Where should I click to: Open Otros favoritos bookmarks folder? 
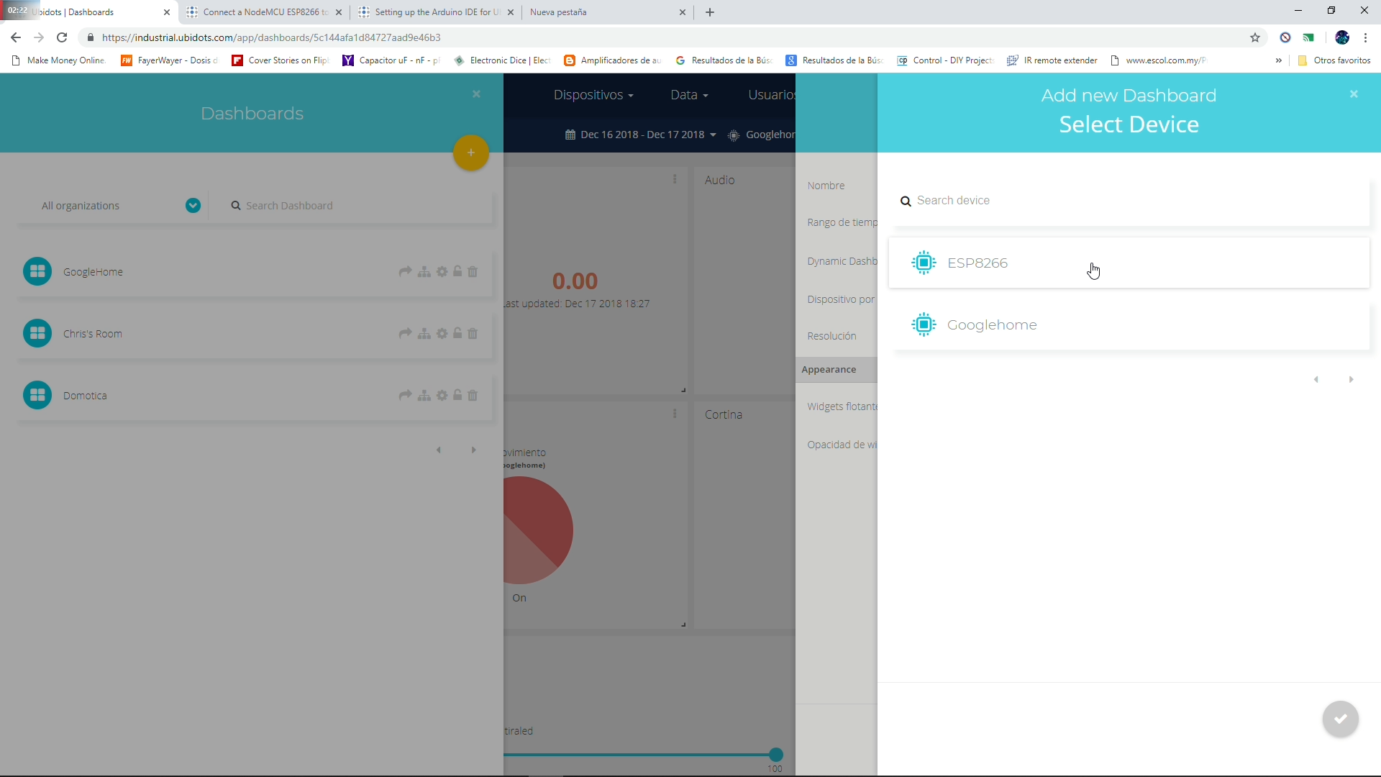[x=1334, y=60]
